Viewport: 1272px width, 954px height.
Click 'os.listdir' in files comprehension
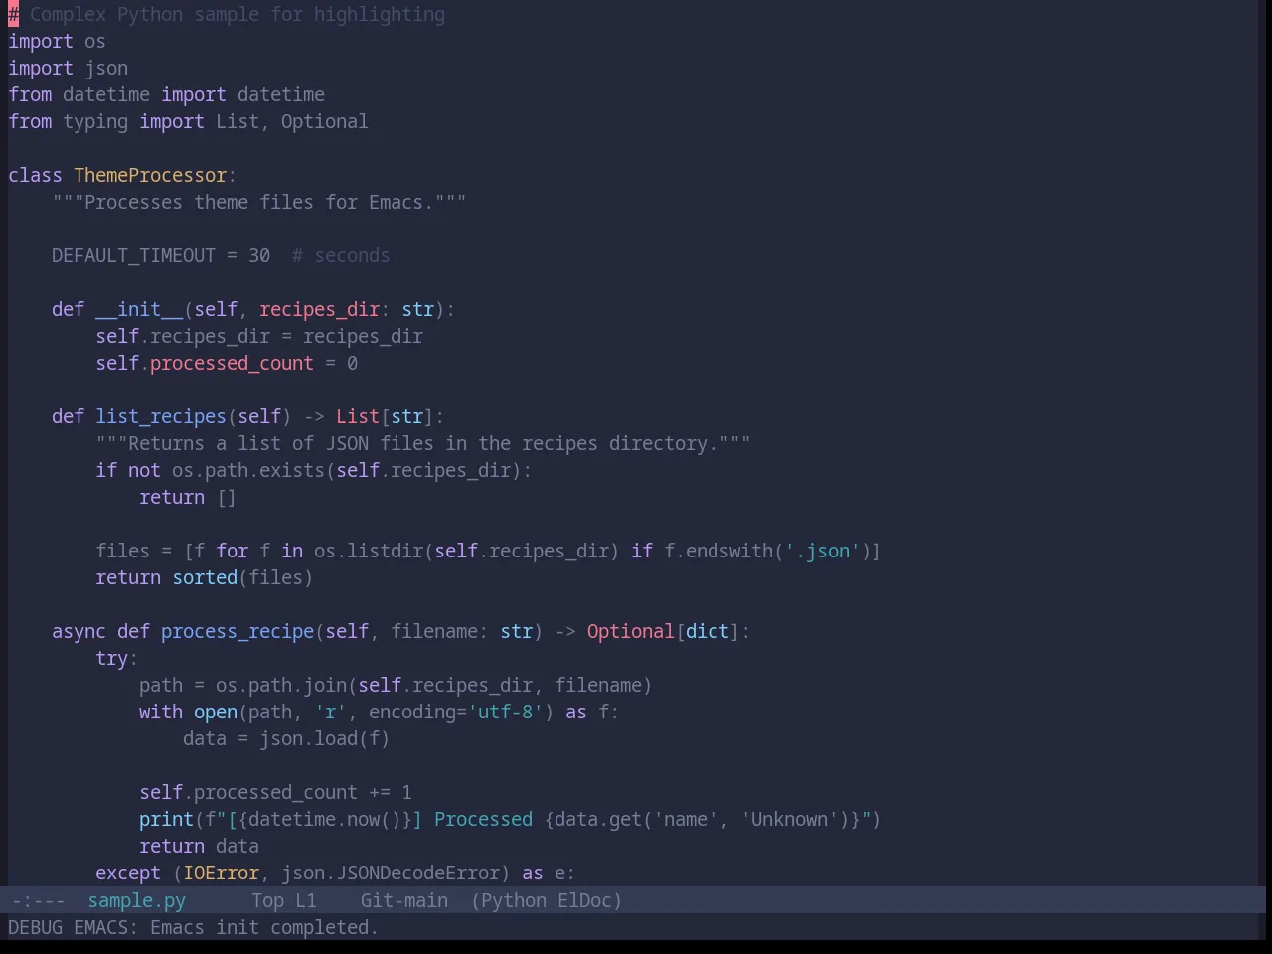point(369,551)
